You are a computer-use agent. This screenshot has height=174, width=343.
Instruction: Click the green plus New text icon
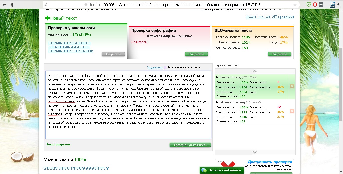click(47, 18)
